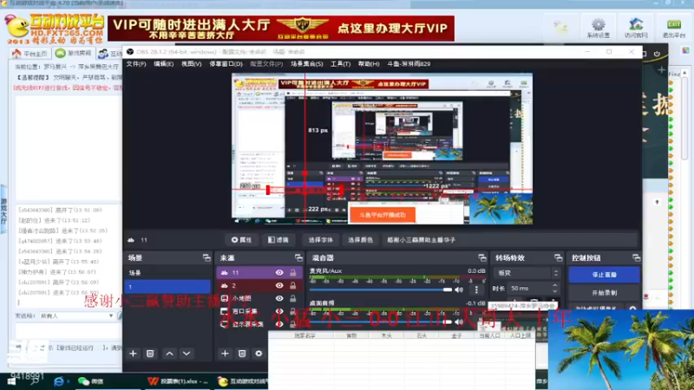Click the OBS preview canvas
This screenshot has height=390, width=694.
(382, 148)
